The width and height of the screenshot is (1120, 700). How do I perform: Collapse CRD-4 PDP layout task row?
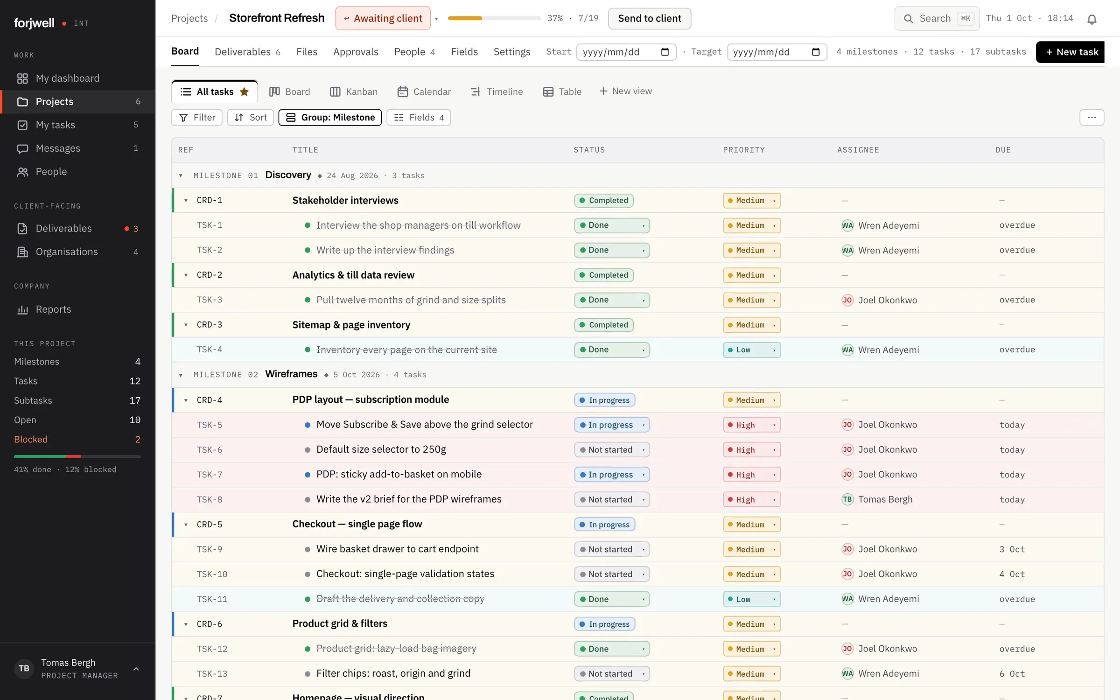click(186, 400)
